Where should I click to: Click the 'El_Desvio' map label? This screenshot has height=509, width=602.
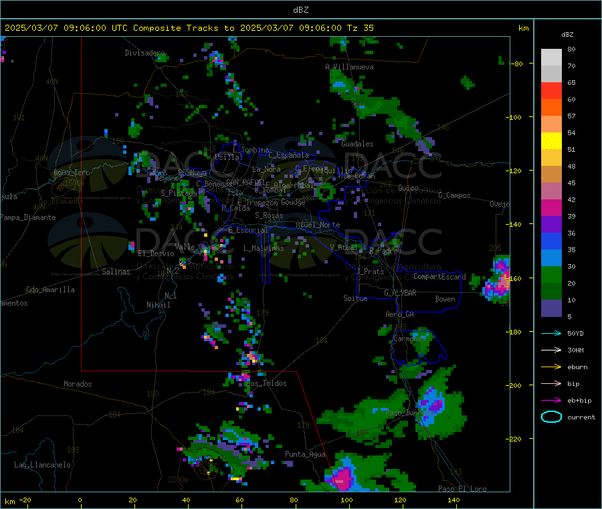pos(156,253)
